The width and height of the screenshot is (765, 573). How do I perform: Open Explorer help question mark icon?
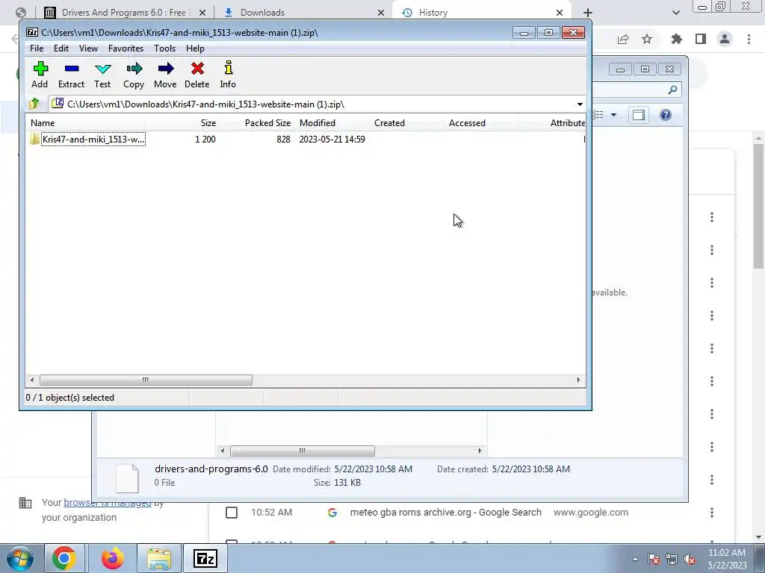666,115
